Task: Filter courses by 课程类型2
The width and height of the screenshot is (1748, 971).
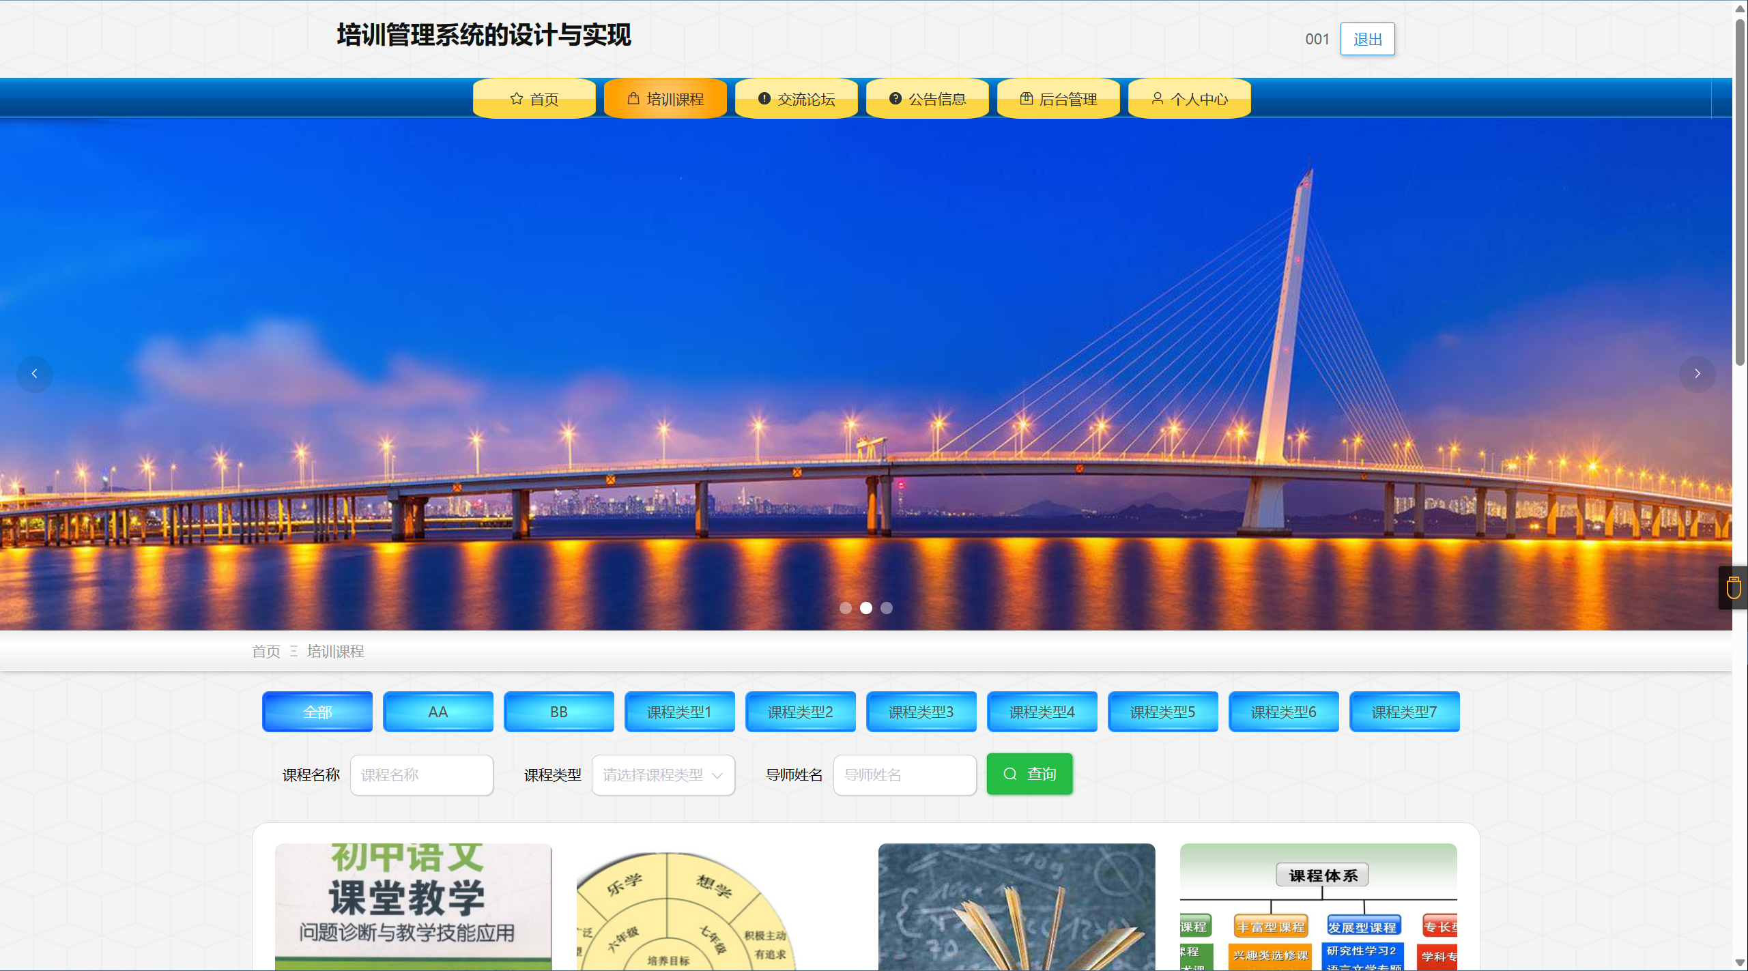Action: [x=801, y=712]
